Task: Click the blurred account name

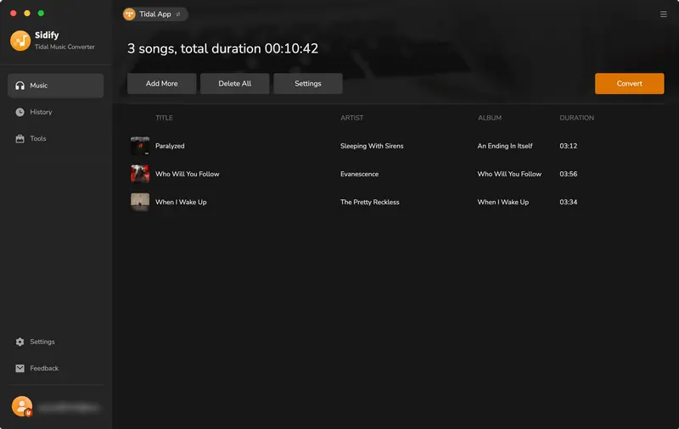Action: pos(69,407)
